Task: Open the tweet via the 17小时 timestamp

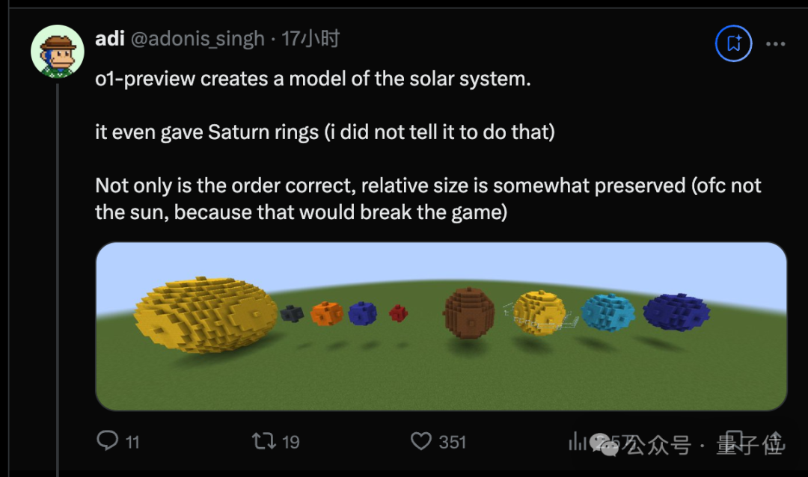Action: pos(310,39)
